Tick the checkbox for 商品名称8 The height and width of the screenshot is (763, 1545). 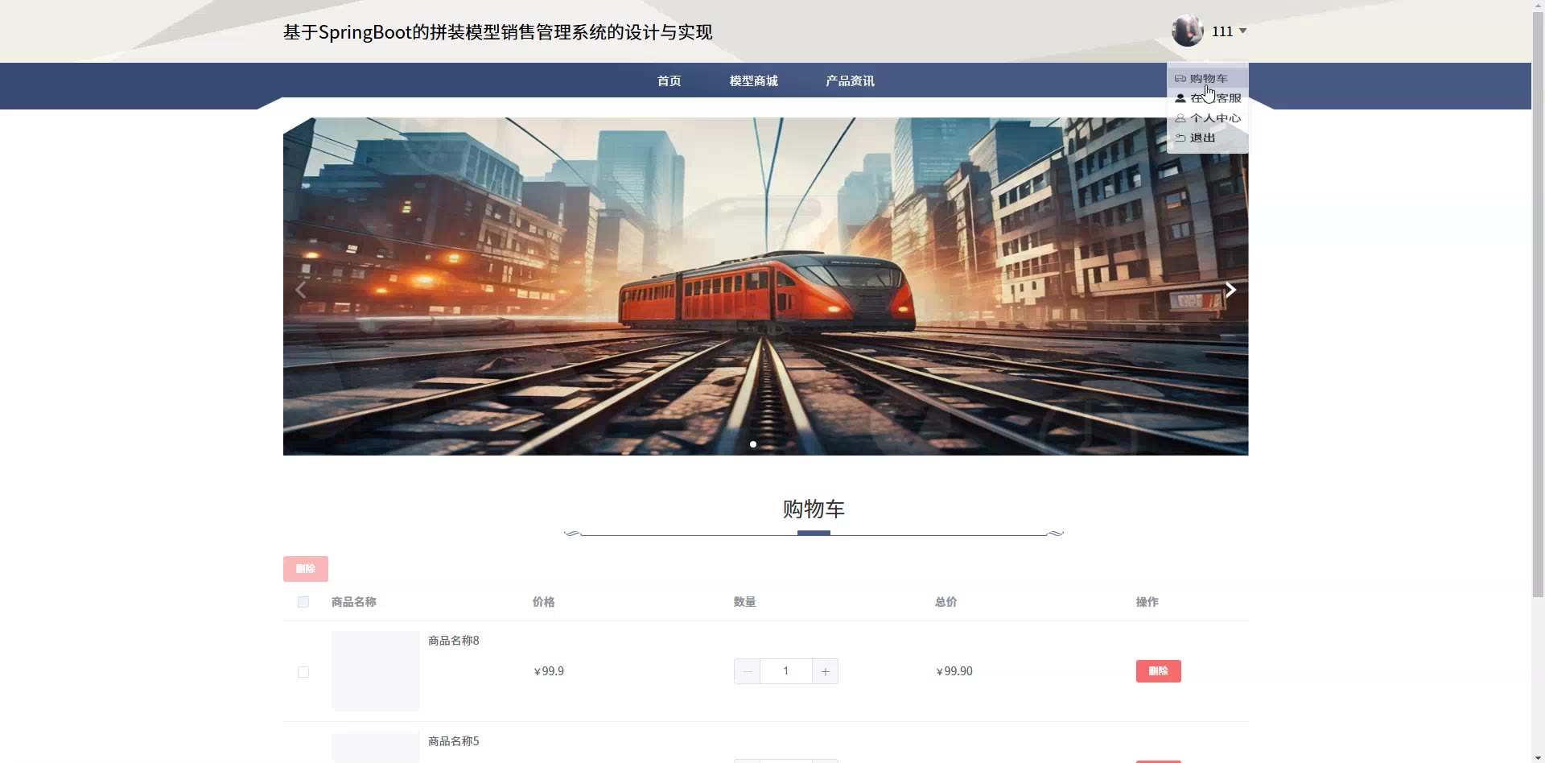click(303, 672)
